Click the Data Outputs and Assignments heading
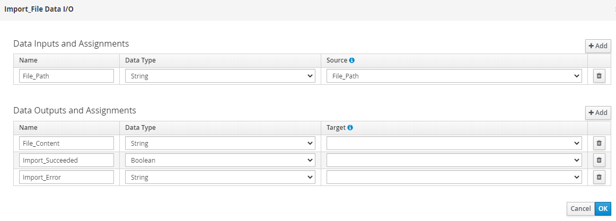This screenshot has width=616, height=221. (x=75, y=110)
